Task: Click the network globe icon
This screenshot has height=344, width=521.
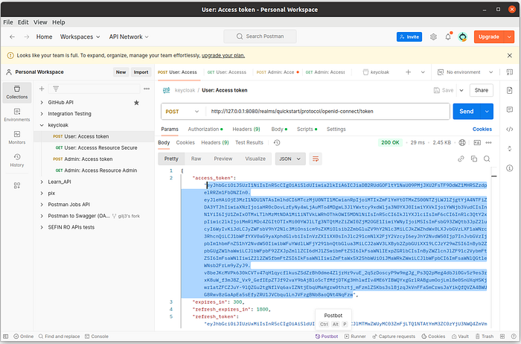Action: click(462, 142)
